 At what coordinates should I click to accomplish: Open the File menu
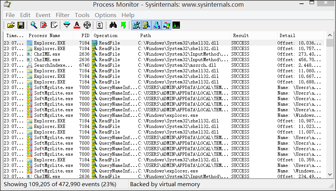click(10, 15)
